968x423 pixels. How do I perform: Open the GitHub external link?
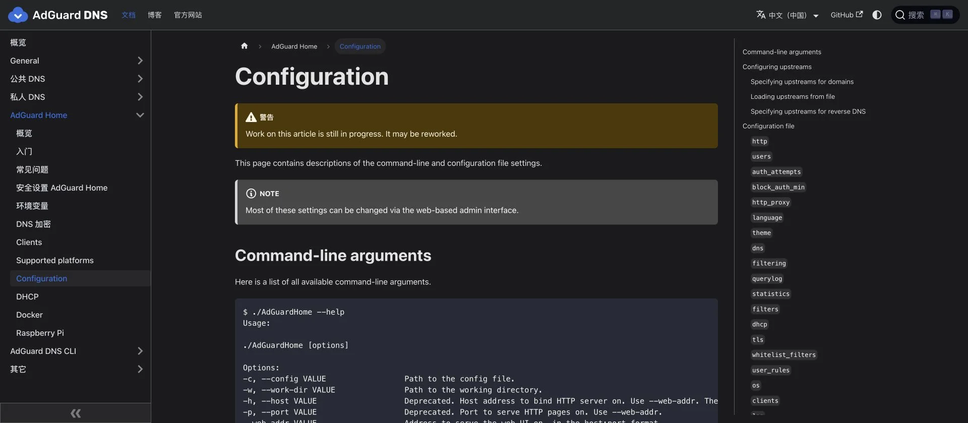pos(846,15)
